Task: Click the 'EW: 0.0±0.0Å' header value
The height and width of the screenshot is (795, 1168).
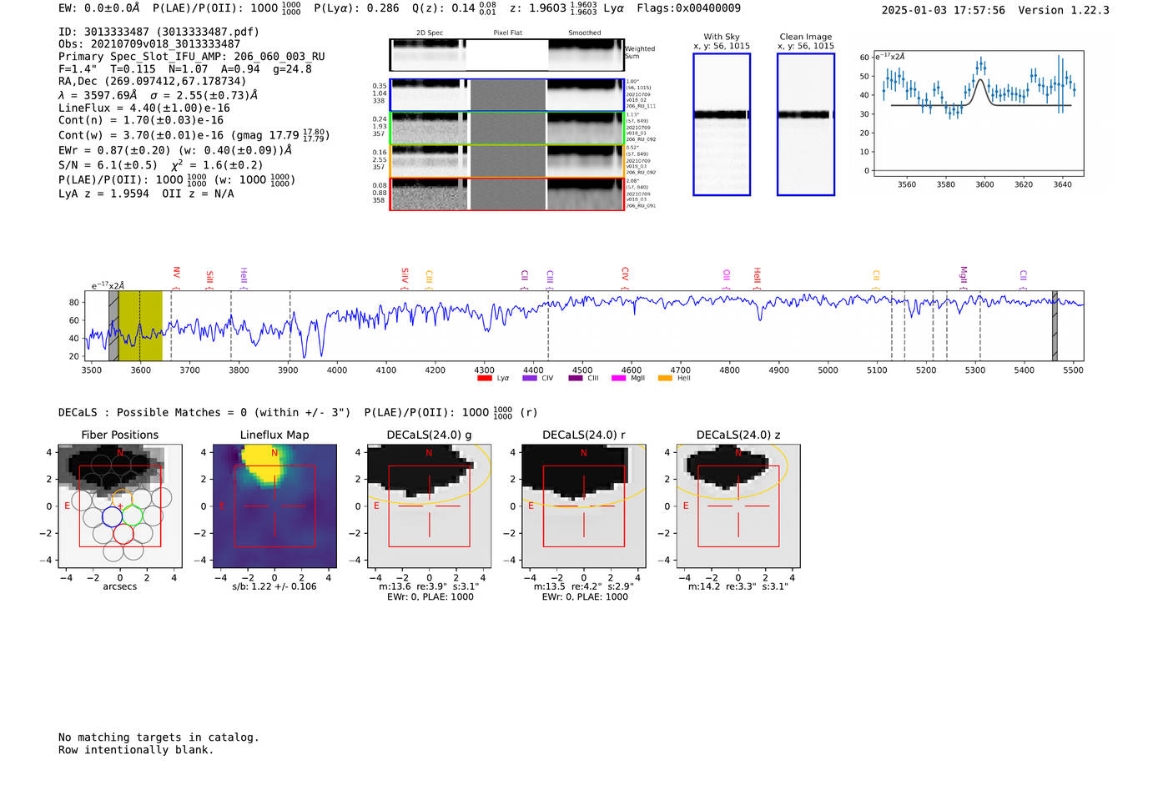Action: (x=99, y=8)
